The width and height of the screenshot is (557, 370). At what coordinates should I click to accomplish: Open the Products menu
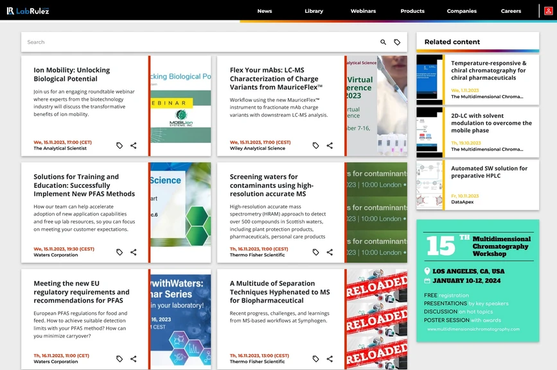click(412, 11)
